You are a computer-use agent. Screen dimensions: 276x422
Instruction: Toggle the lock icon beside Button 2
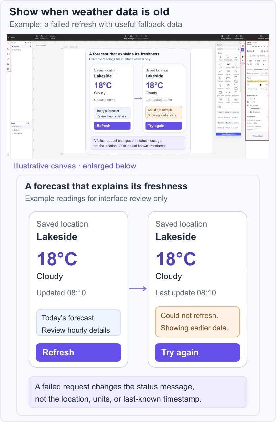264,51
